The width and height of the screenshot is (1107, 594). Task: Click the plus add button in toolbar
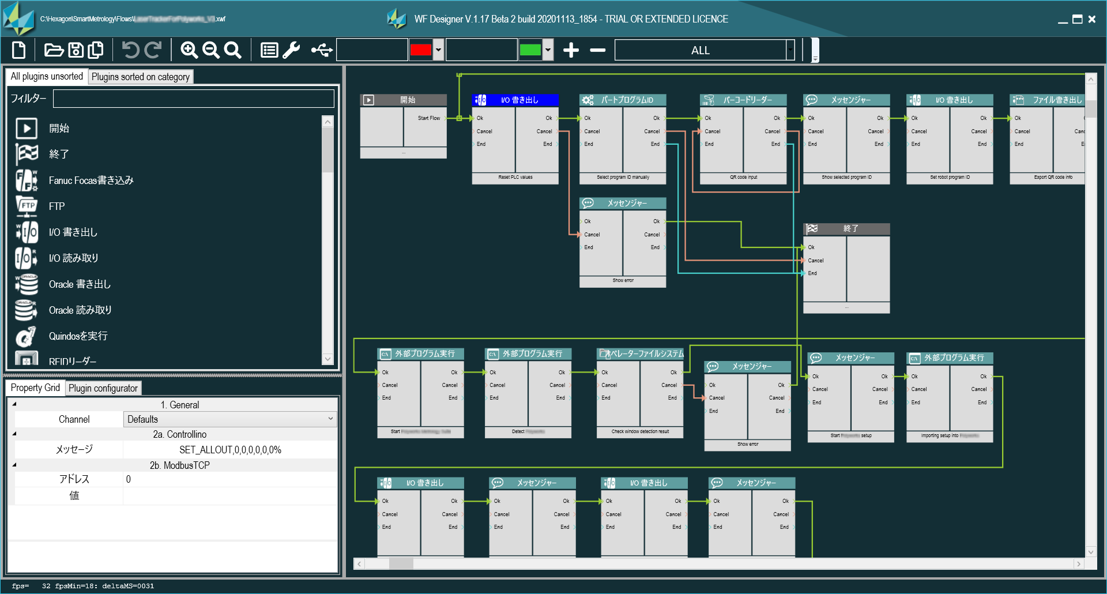pos(571,50)
